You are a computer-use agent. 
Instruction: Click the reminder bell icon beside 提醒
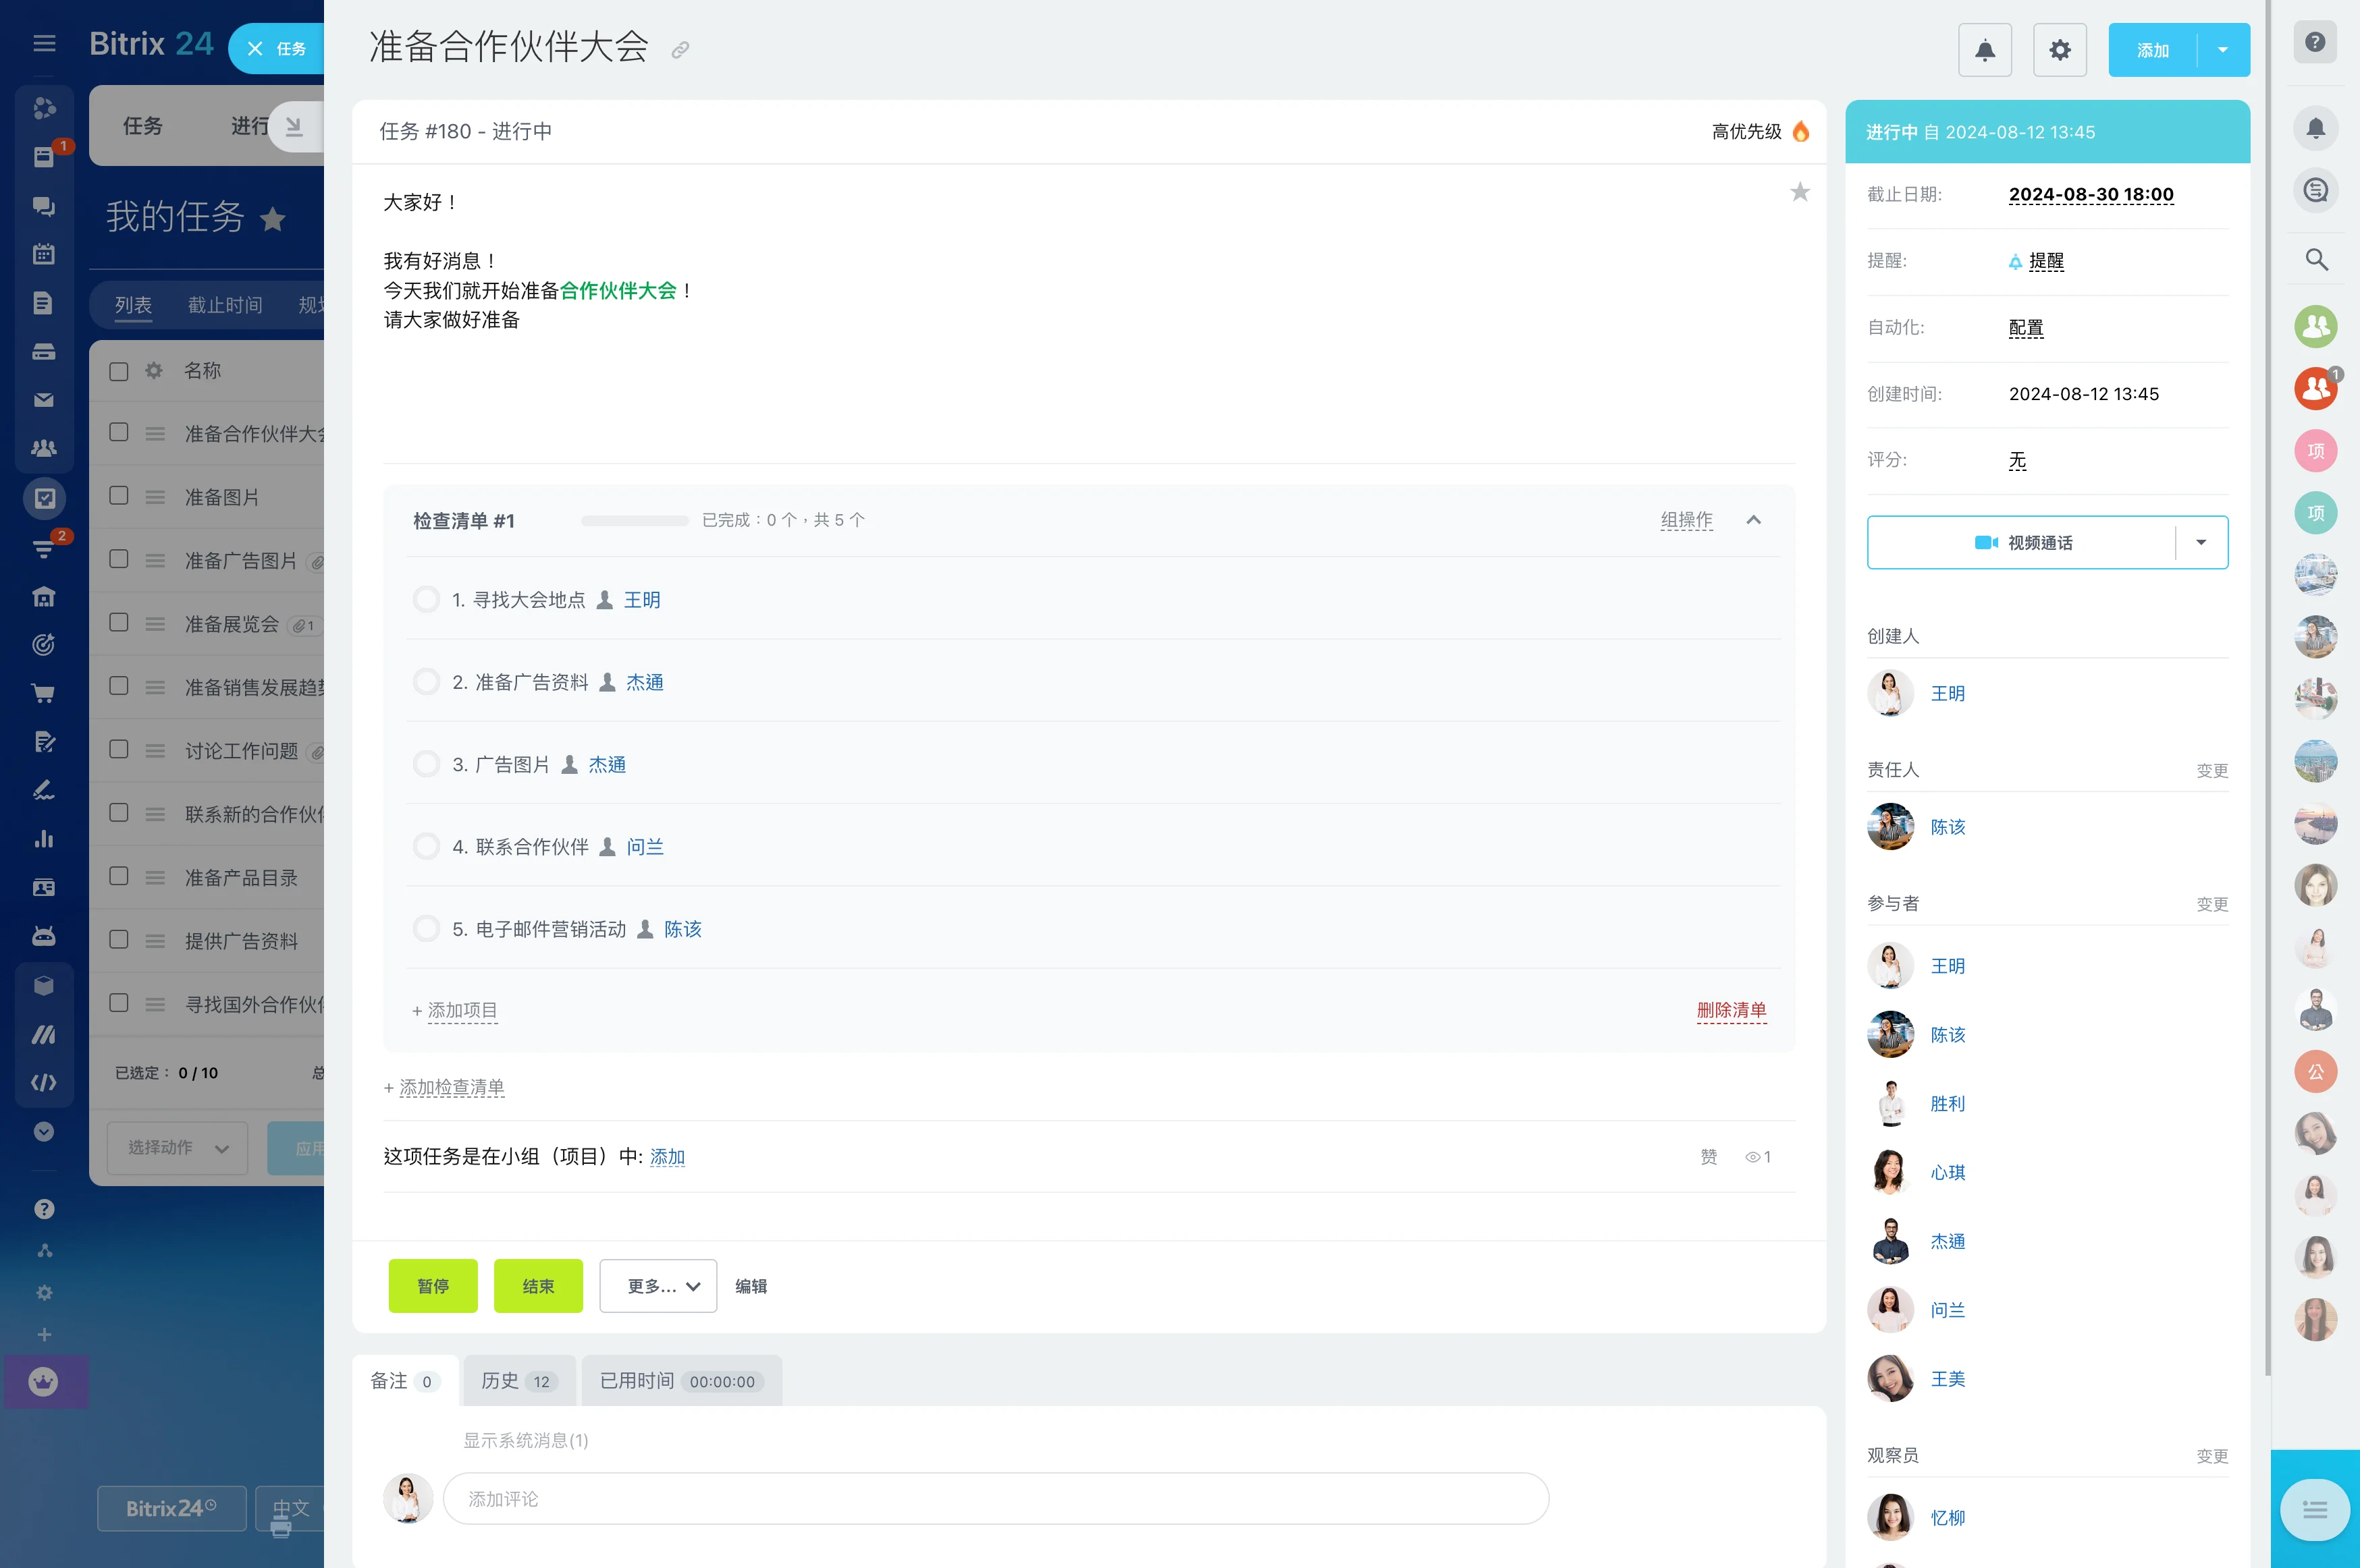pyautogui.click(x=2015, y=262)
